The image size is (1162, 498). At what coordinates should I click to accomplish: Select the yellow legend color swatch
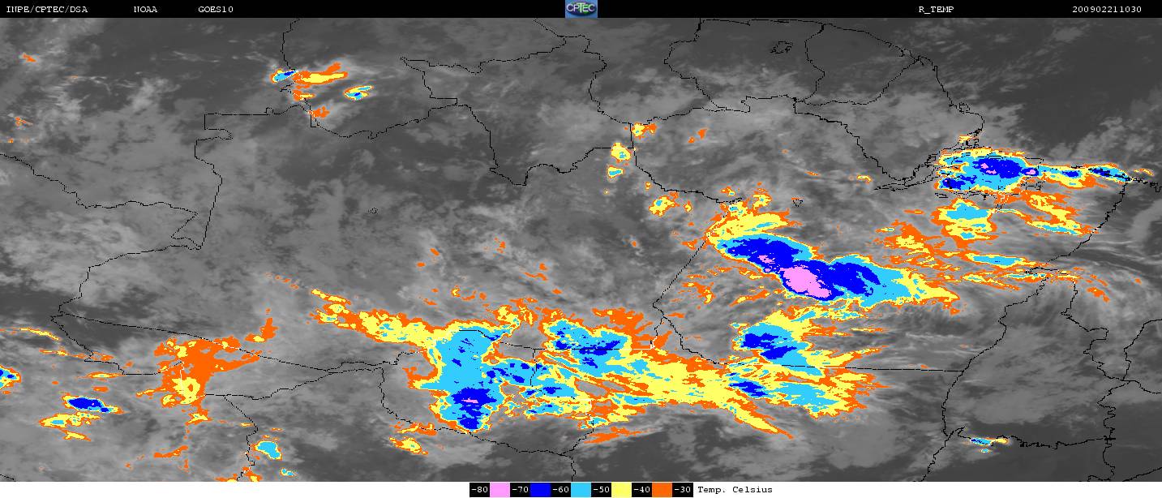pos(621,490)
